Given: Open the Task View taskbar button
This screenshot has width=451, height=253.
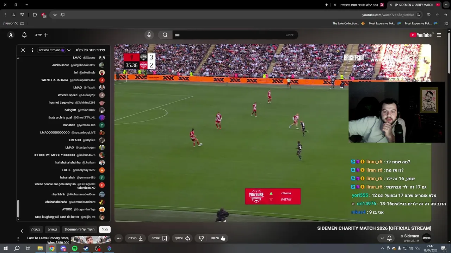Looking at the screenshot, I should tap(28, 248).
